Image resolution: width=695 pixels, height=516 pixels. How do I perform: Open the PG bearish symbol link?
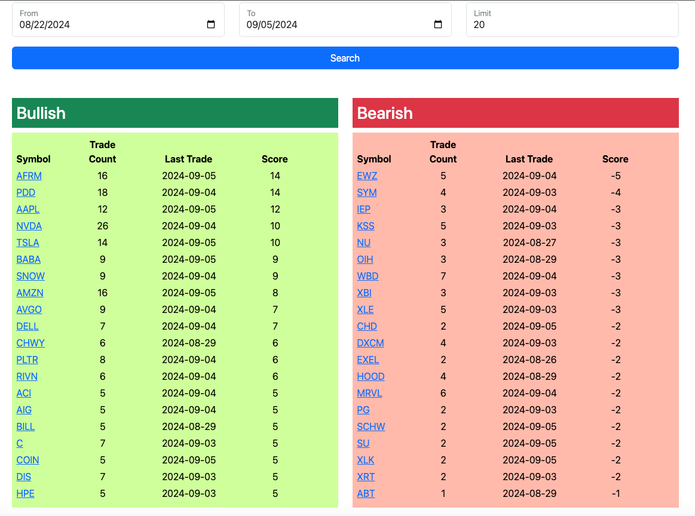click(363, 410)
